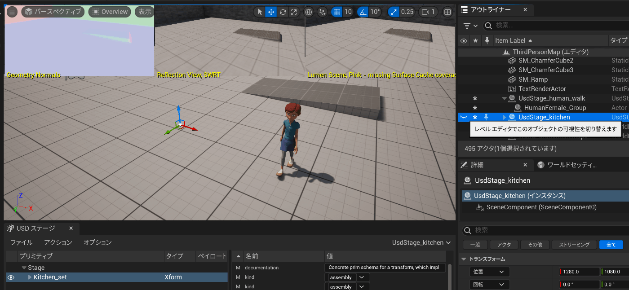Switch to the アウトライナー tab
Image resolution: width=629 pixels, height=290 pixels.
(490, 9)
